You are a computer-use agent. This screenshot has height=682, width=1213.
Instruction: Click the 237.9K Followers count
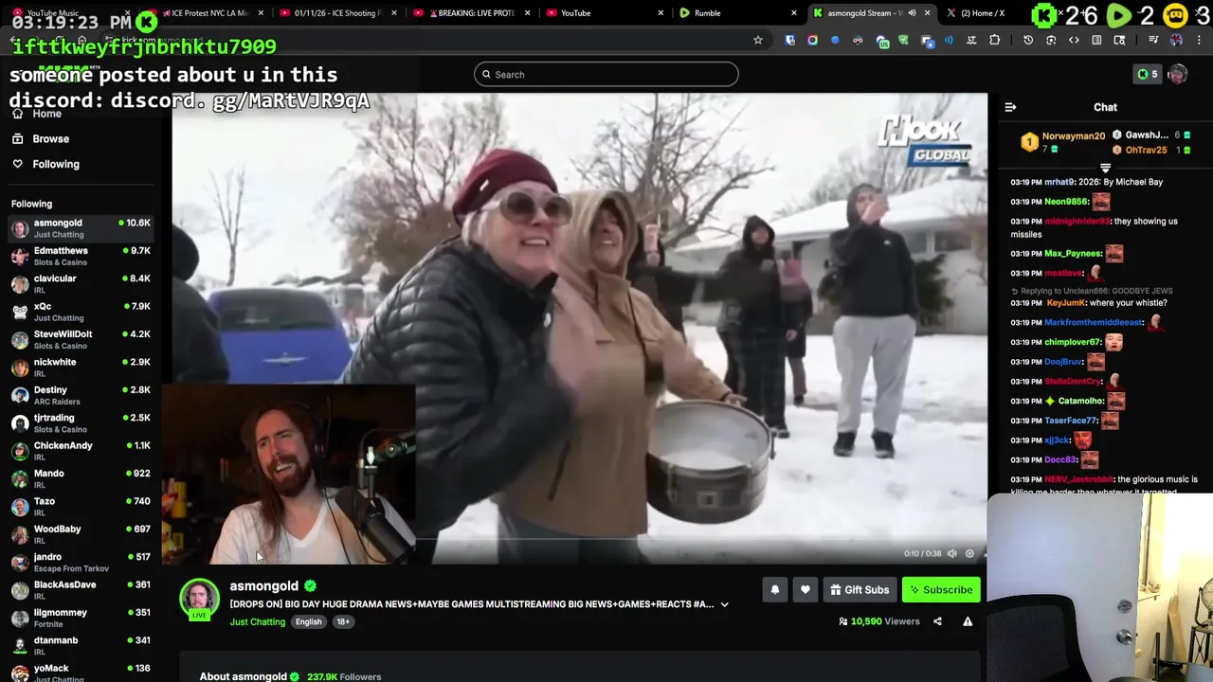click(x=344, y=676)
